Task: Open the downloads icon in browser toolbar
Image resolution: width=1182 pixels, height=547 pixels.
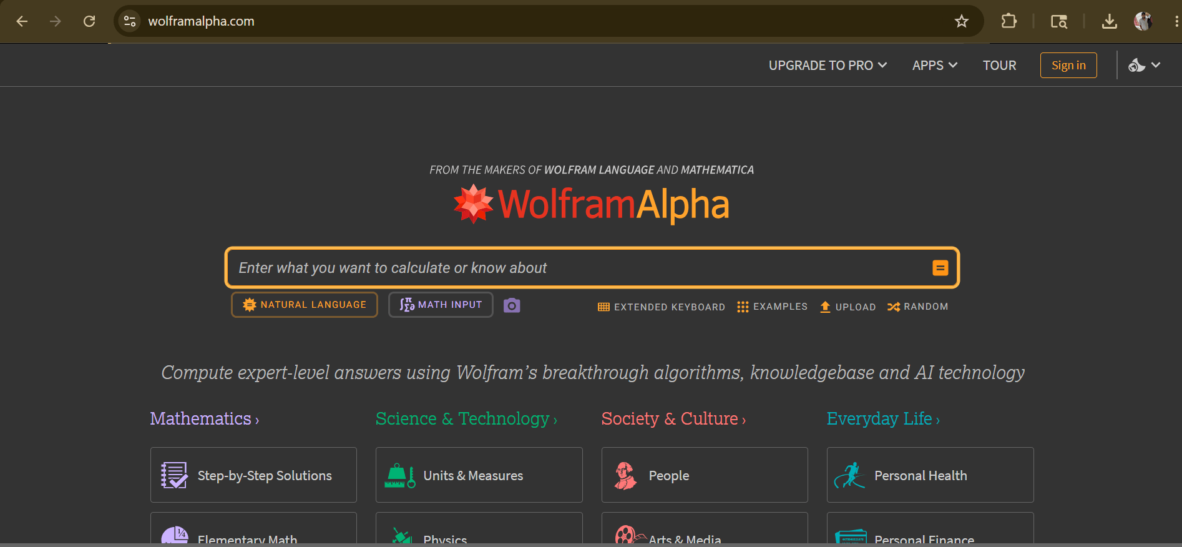Action: pos(1109,21)
